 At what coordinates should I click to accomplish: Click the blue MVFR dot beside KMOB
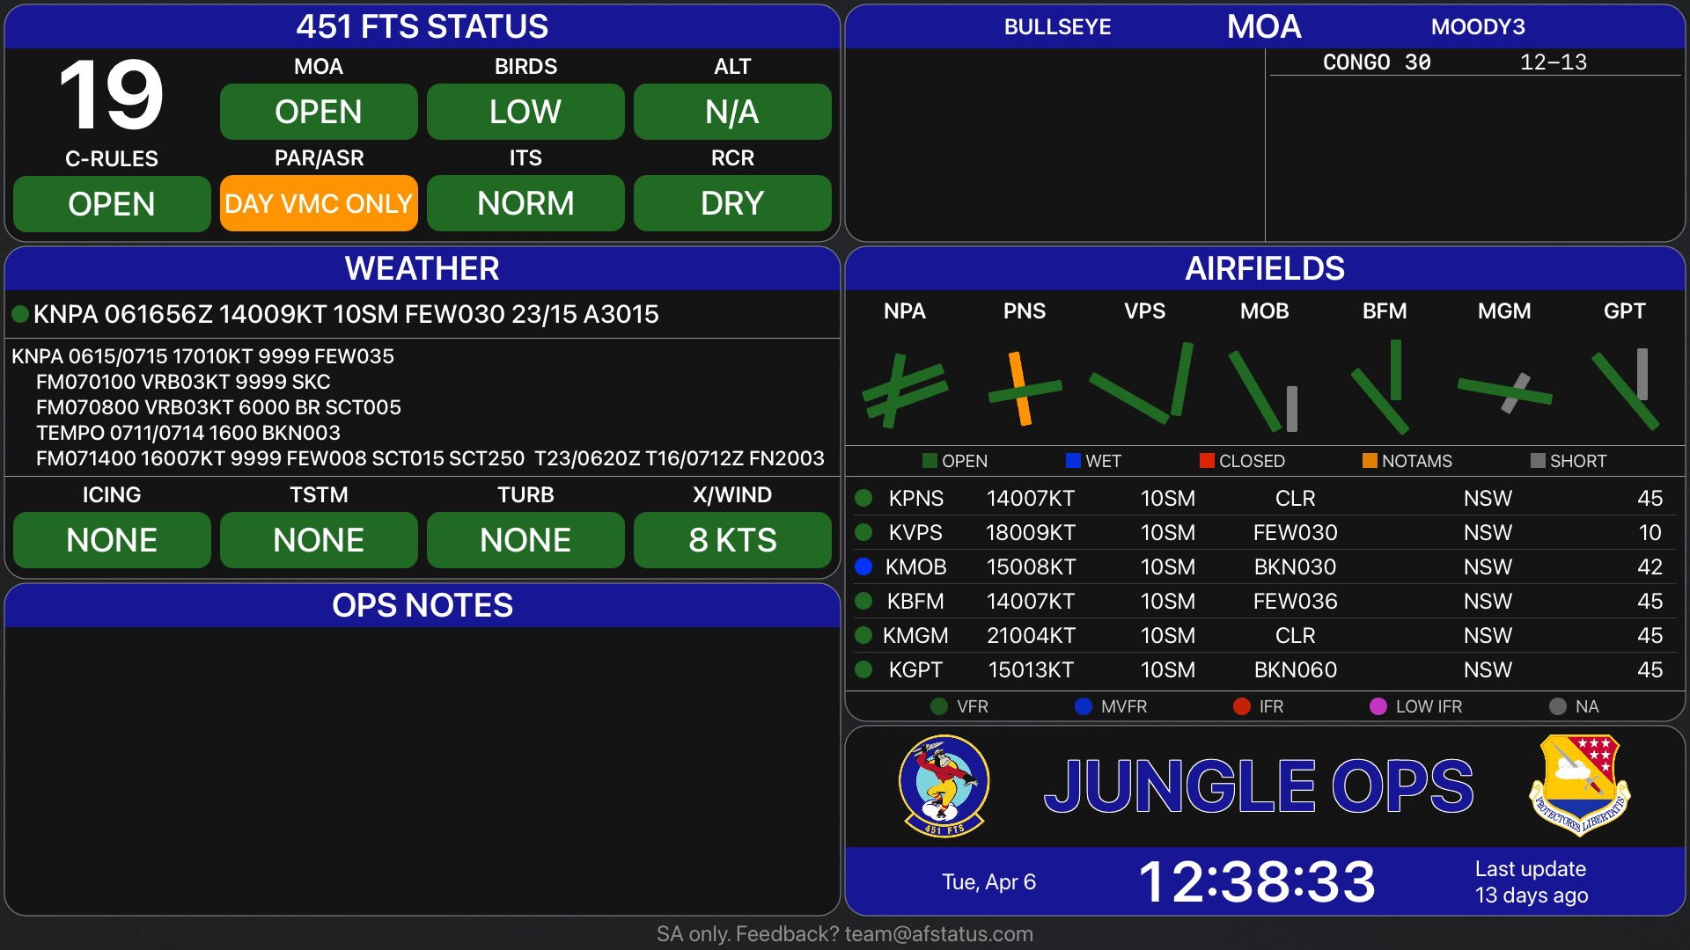pyautogui.click(x=863, y=566)
